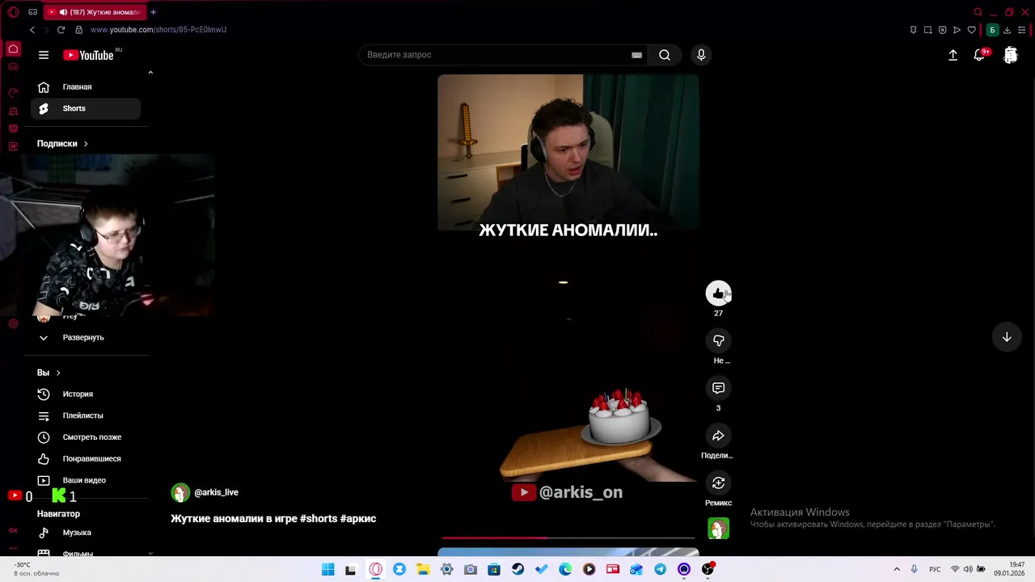
Task: Go back in browser
Action: [32, 30]
